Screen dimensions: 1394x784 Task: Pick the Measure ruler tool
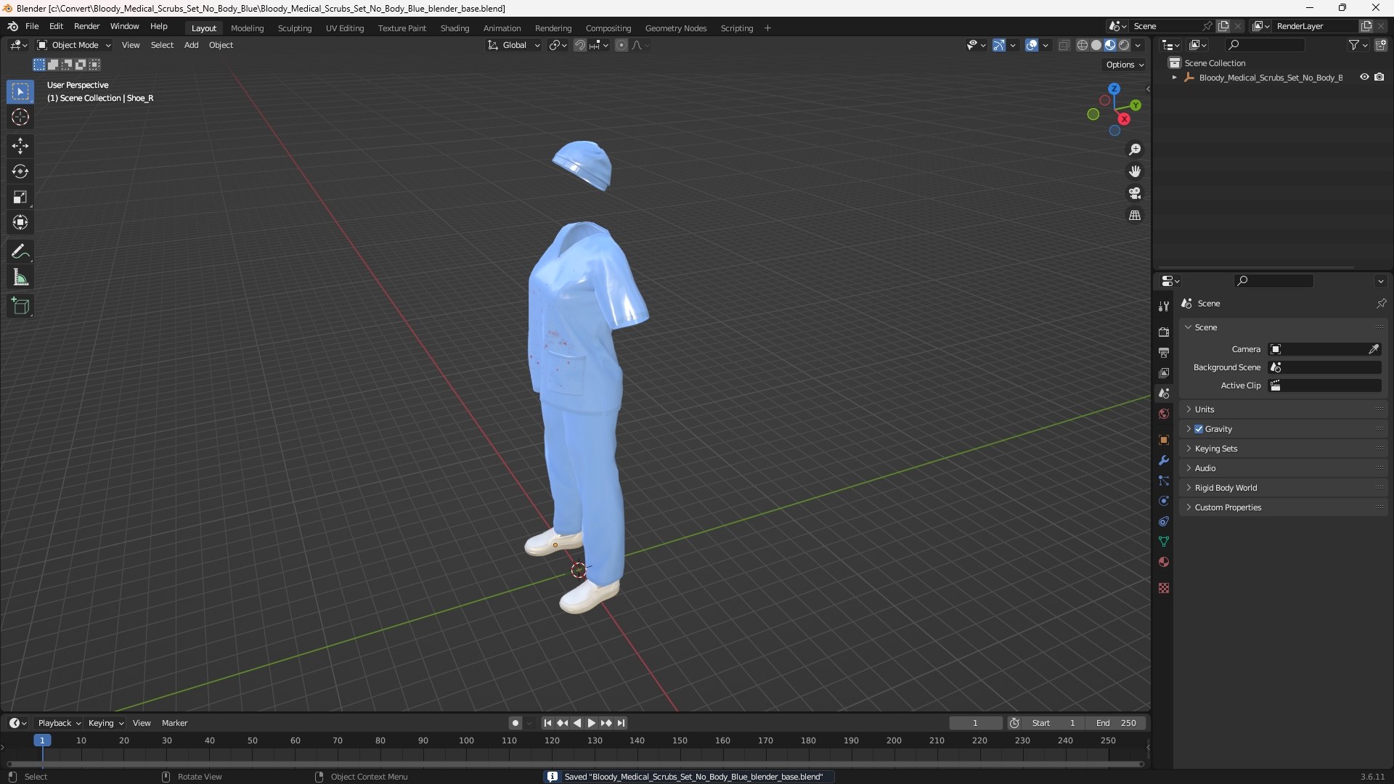20,277
